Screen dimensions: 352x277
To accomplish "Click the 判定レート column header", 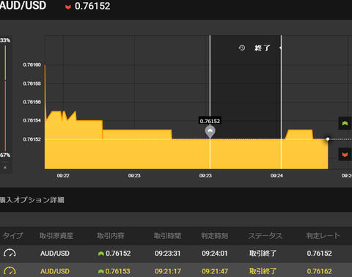I will (323, 236).
